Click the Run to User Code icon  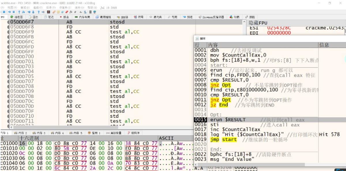pos(43,12)
